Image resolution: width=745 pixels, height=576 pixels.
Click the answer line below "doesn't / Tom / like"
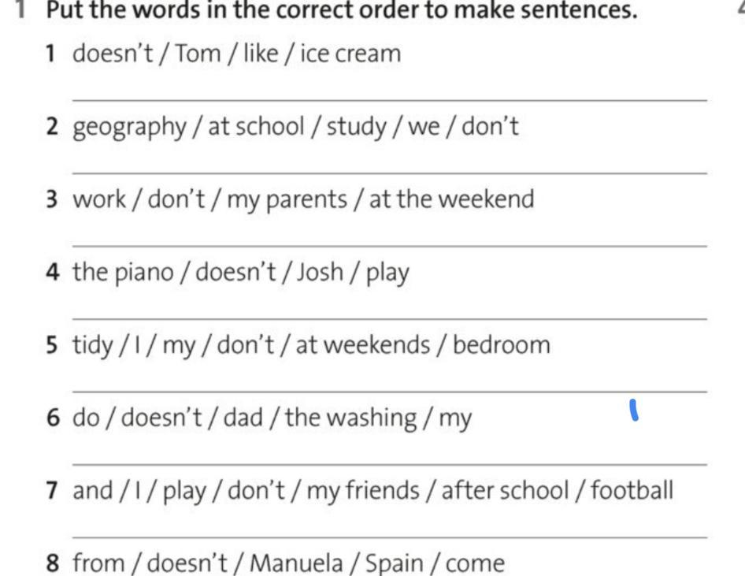tap(389, 99)
